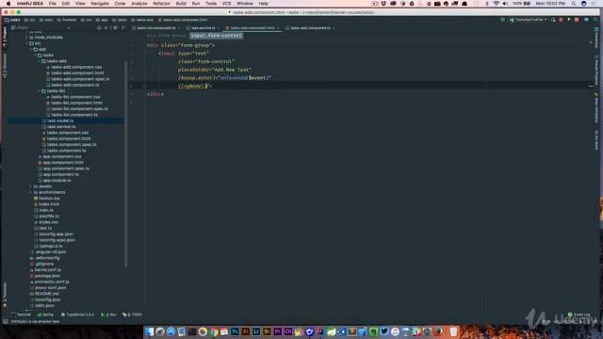Open Firefox from the Dock
Image resolution: width=603 pixels, height=339 pixels.
point(437,331)
